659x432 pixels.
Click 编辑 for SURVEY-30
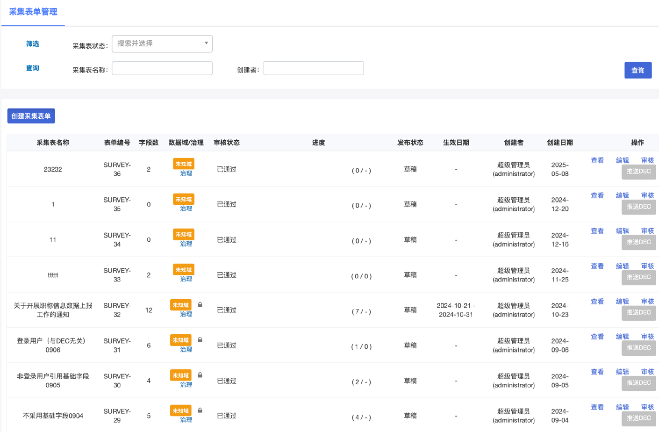(x=623, y=372)
